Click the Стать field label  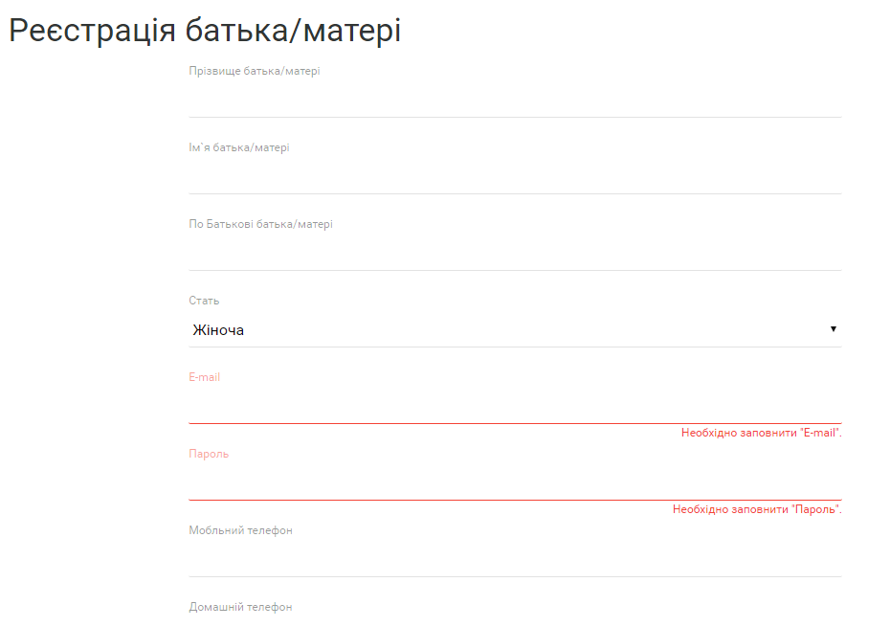pyautogui.click(x=204, y=301)
